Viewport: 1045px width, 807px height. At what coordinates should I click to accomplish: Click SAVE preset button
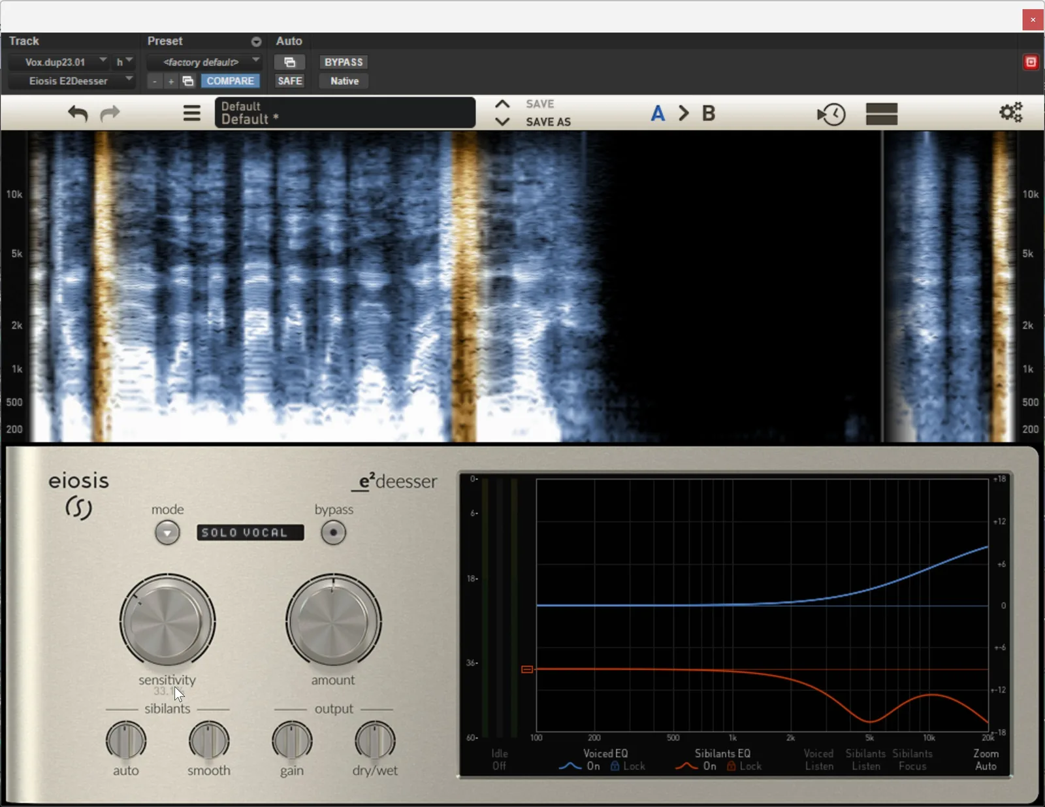(539, 104)
